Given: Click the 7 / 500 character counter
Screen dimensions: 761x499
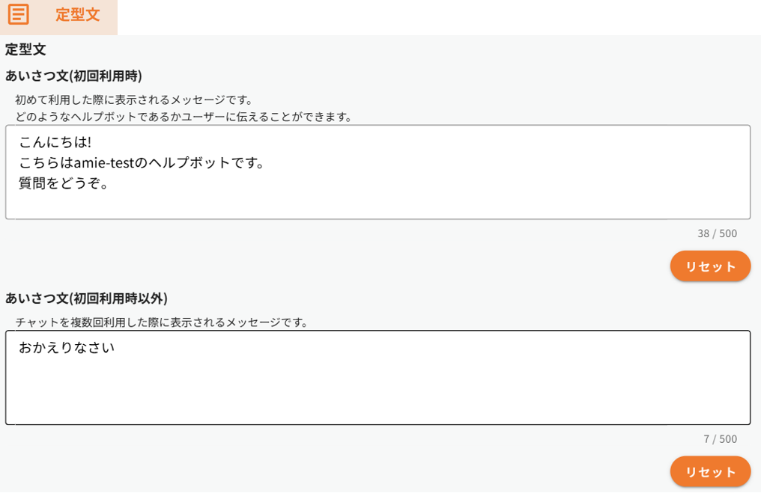Looking at the screenshot, I should click(720, 439).
